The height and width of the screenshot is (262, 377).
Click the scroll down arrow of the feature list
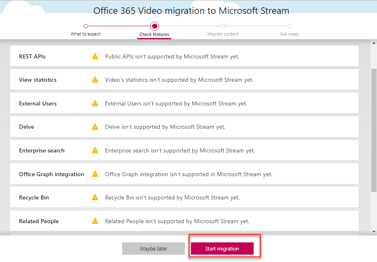point(374,232)
